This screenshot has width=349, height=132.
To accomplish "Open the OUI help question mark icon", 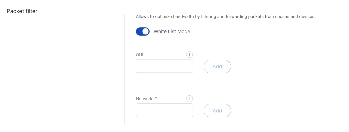I will pyautogui.click(x=189, y=55).
